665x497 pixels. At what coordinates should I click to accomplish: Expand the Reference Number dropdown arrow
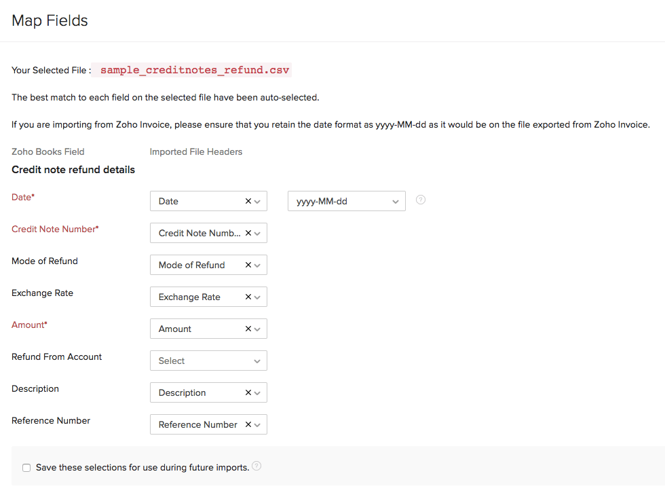257,425
